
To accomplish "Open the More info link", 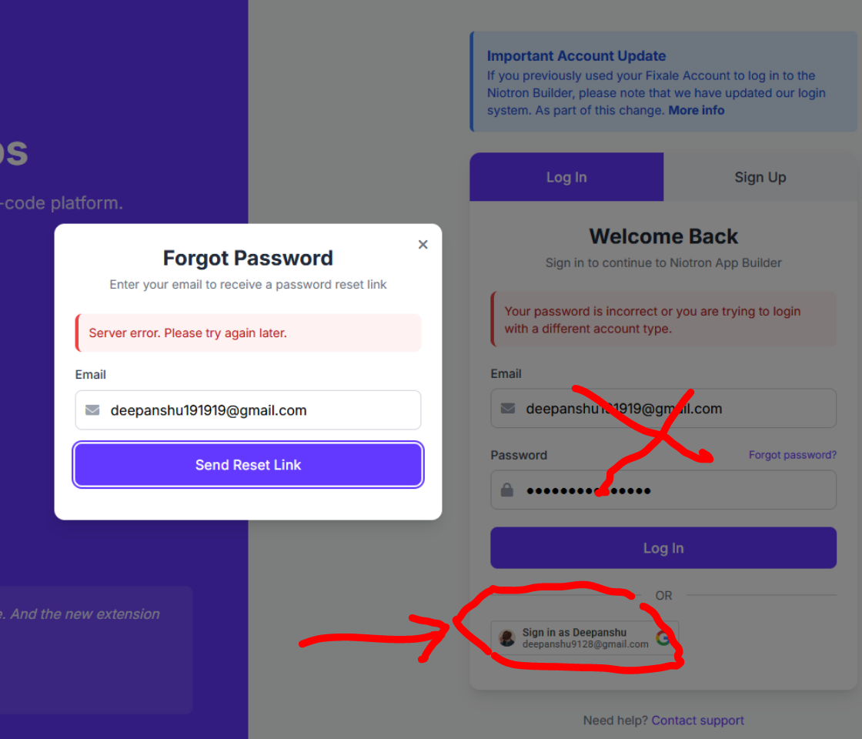I will click(x=696, y=110).
